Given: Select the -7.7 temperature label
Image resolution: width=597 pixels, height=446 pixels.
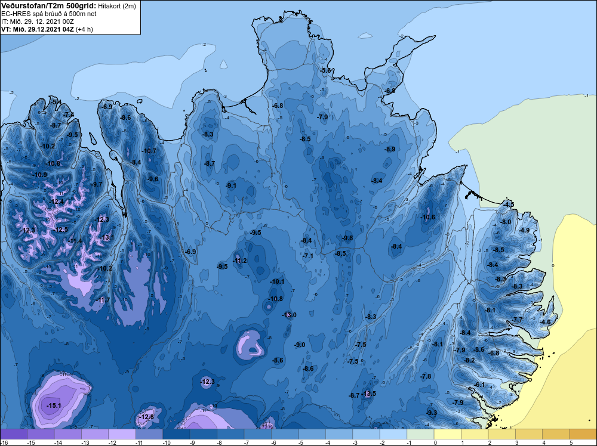Looking at the screenshot, I should (x=517, y=320).
